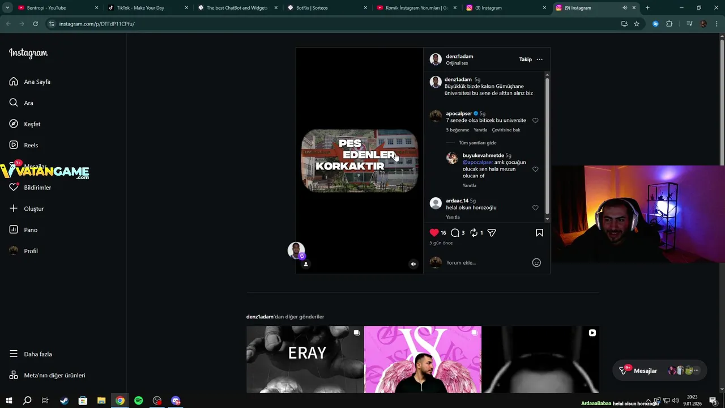Open the reel thumbnail with video icon
The height and width of the screenshot is (408, 725).
click(540, 359)
